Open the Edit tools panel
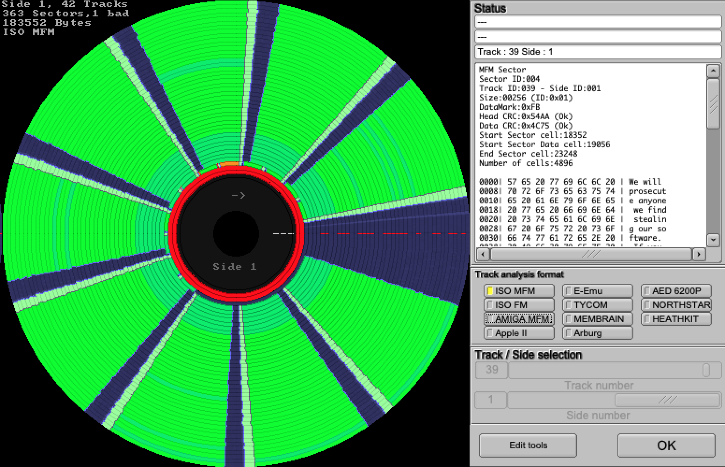The width and height of the screenshot is (725, 467). [x=528, y=445]
